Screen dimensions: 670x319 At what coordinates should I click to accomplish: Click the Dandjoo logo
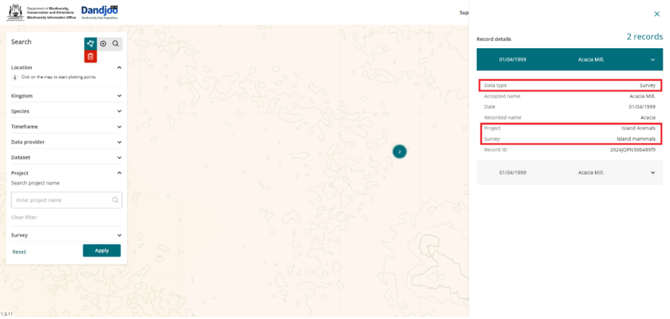click(x=99, y=12)
